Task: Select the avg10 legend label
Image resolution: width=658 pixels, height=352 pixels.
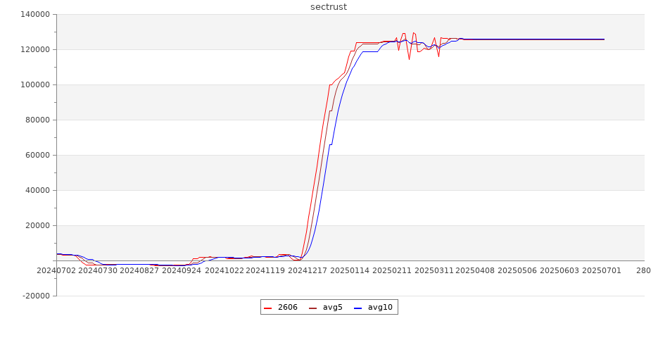Action: point(380,308)
